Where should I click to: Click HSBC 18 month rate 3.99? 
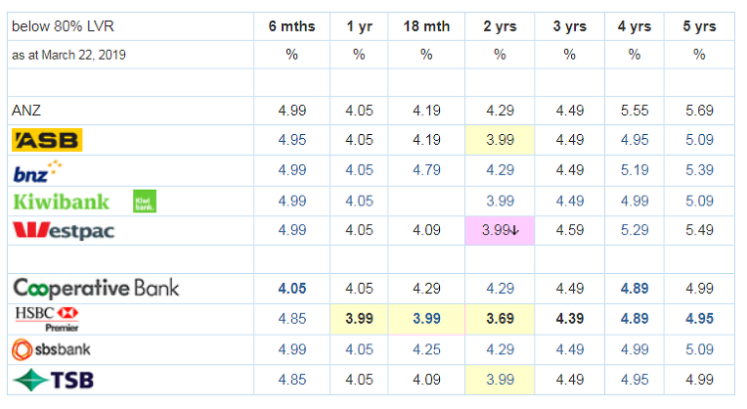(426, 318)
